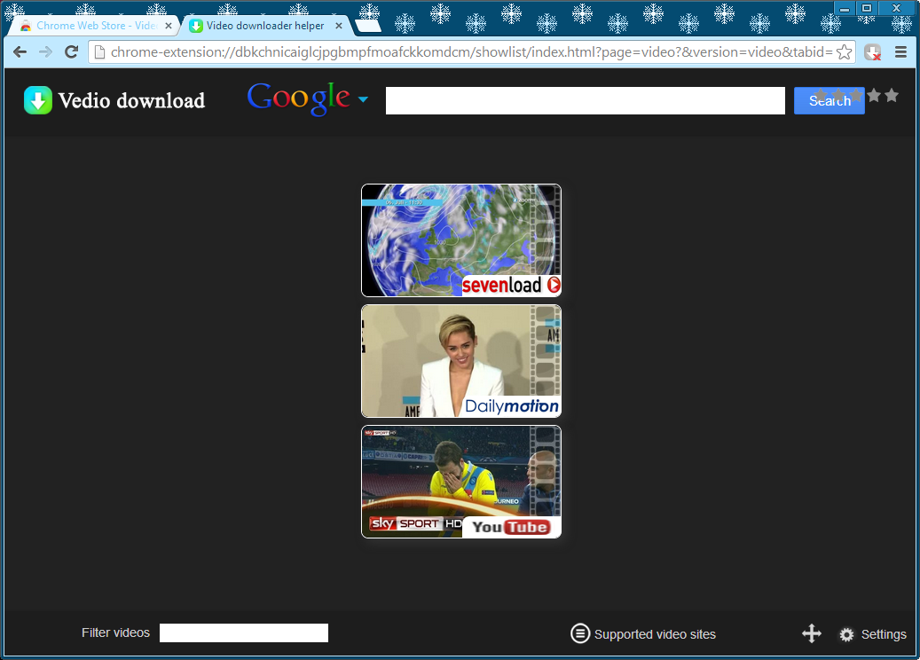Image resolution: width=920 pixels, height=660 pixels.
Task: Rate with the fifth star
Action: 892,95
